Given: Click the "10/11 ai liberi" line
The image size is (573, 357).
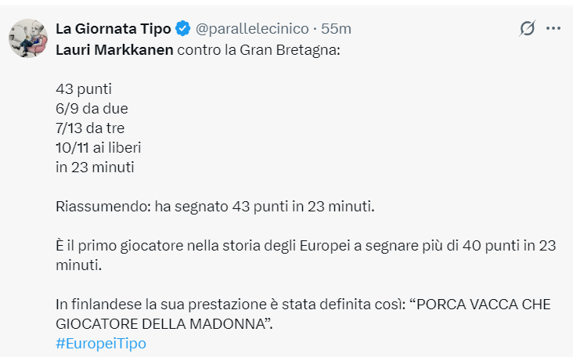Looking at the screenshot, I should click(x=98, y=146).
